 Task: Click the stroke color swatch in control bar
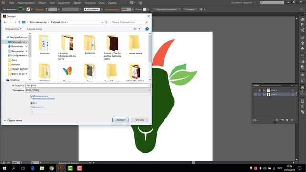28,9
